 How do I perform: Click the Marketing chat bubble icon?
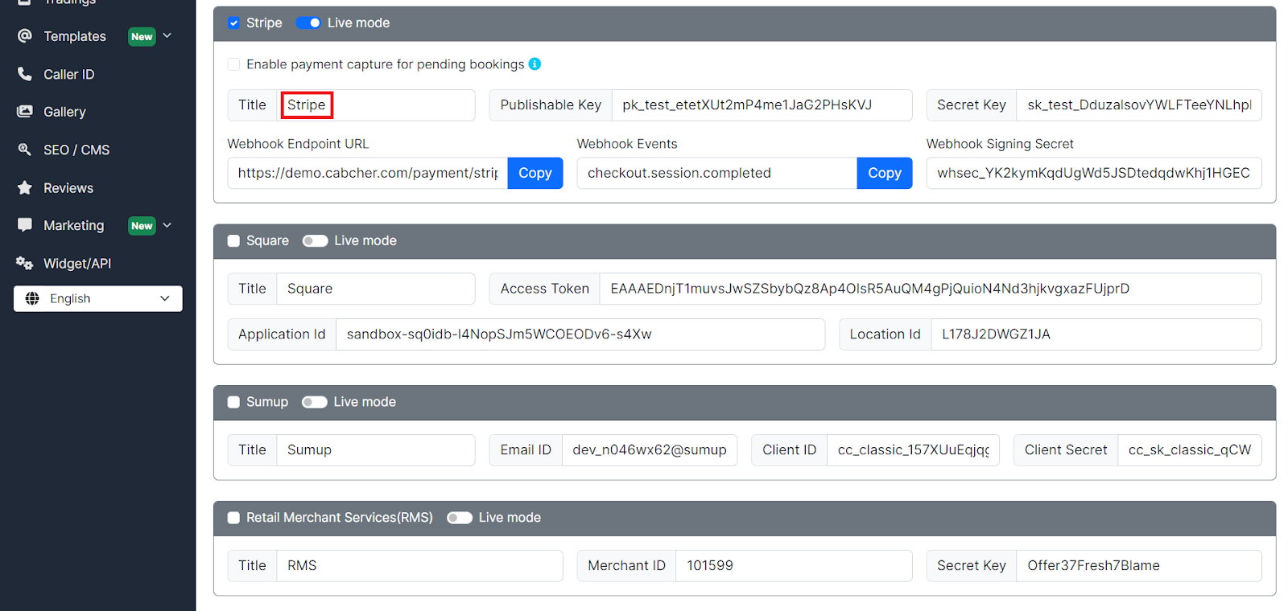pos(25,224)
